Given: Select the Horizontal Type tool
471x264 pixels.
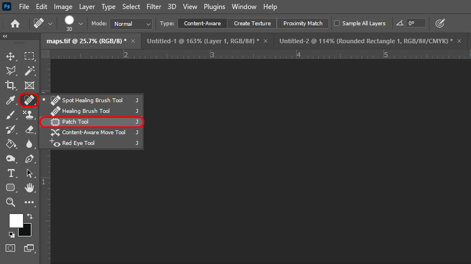Looking at the screenshot, I should click(10, 173).
